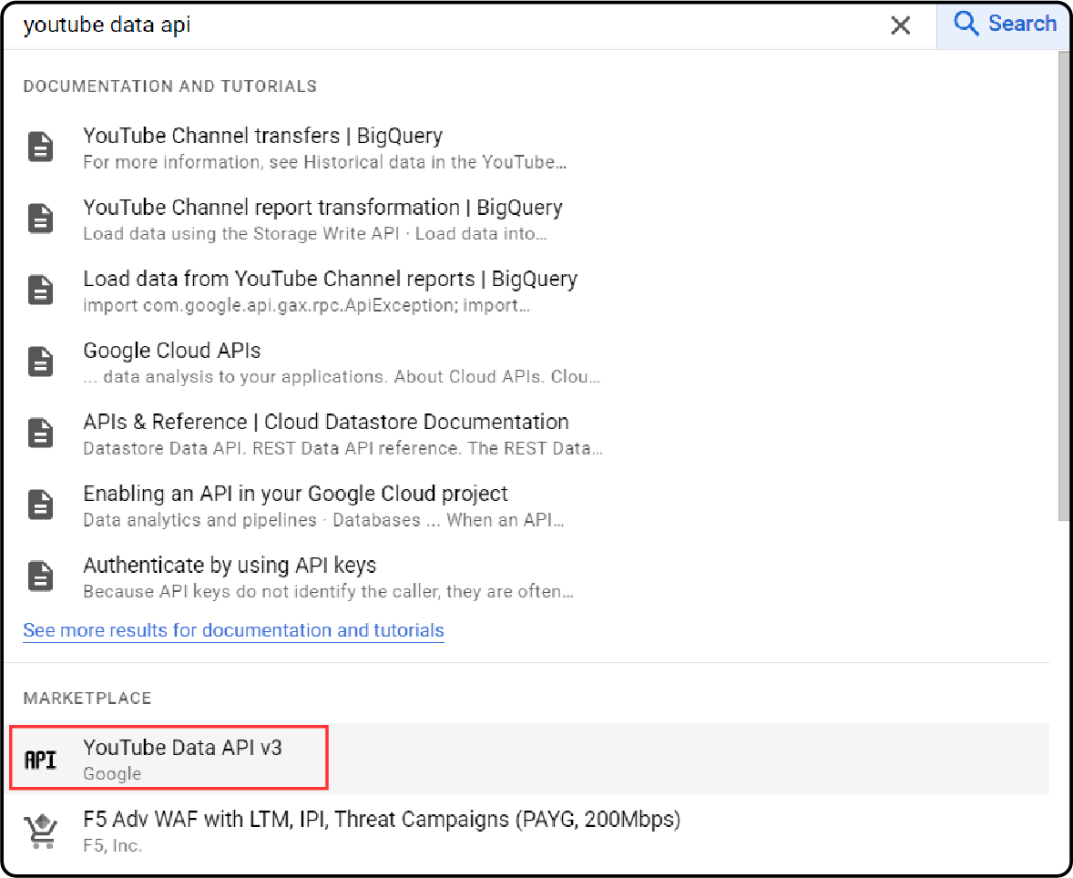Click the vertical scrollbar of the results list
The image size is (1073, 878).
1063,285
